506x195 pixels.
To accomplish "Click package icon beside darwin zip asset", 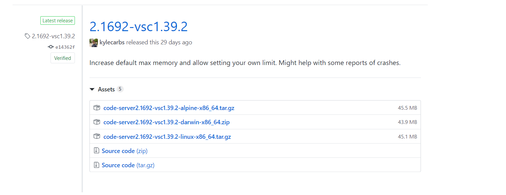I will coord(97,122).
